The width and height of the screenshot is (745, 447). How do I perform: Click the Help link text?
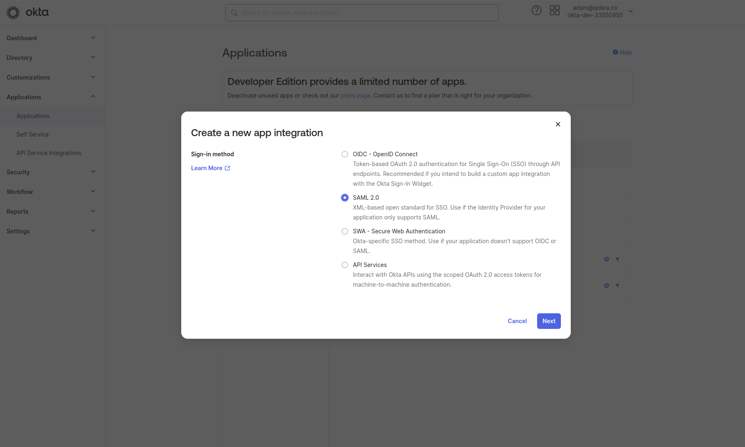626,52
